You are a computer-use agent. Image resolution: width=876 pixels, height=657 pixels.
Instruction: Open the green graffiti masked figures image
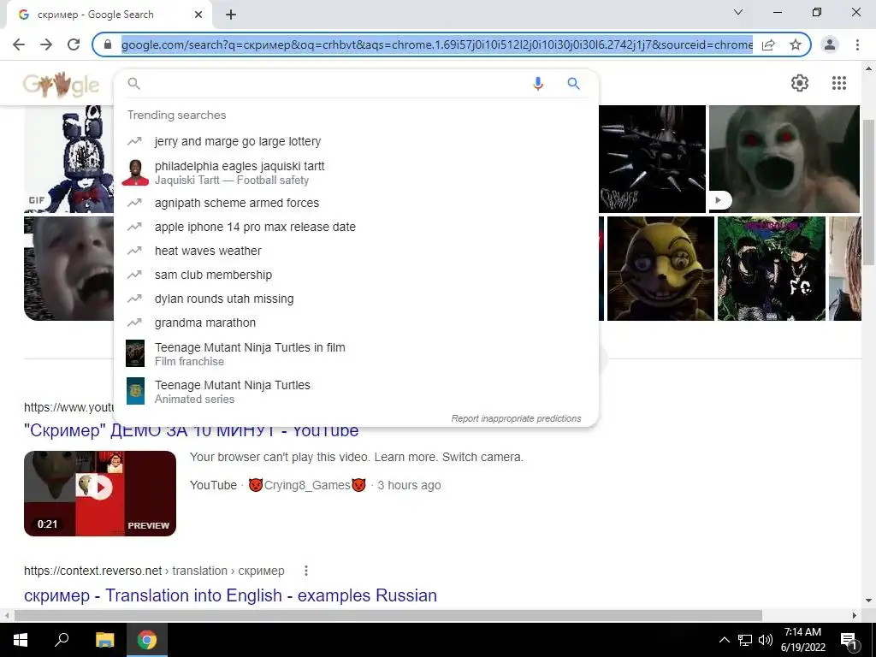(x=771, y=269)
